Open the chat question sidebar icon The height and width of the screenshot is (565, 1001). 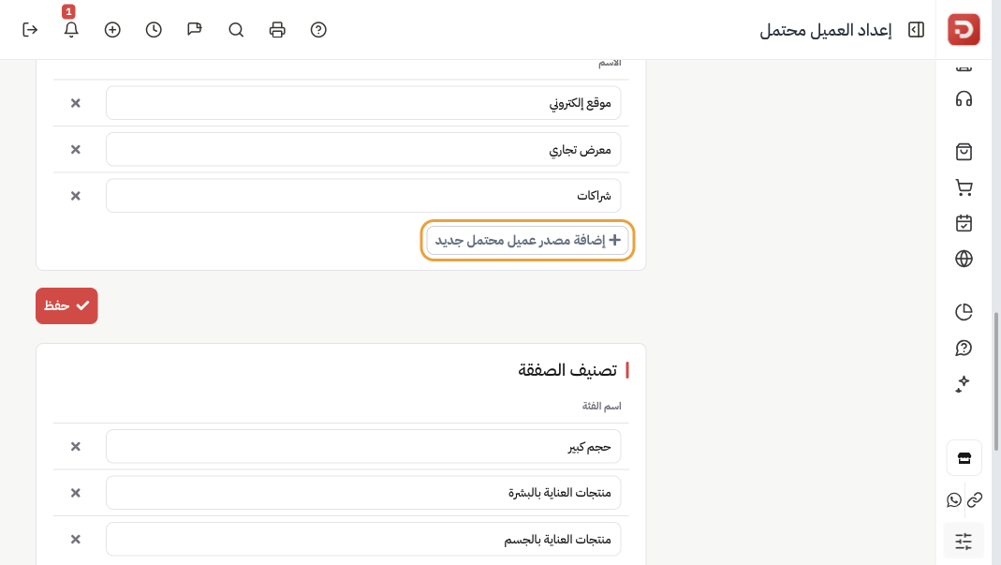[964, 348]
